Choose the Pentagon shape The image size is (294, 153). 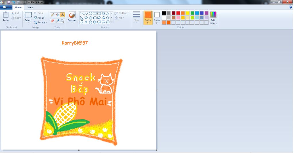[90, 18]
